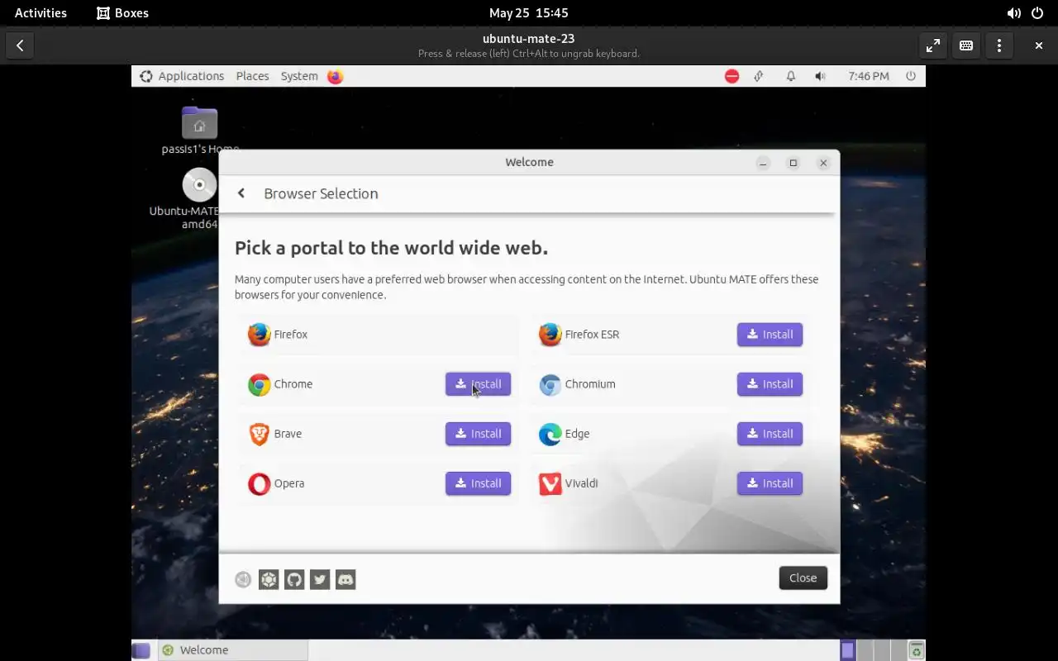Click the 'Chromium' browser name label
The width and height of the screenshot is (1058, 661).
[x=590, y=384]
